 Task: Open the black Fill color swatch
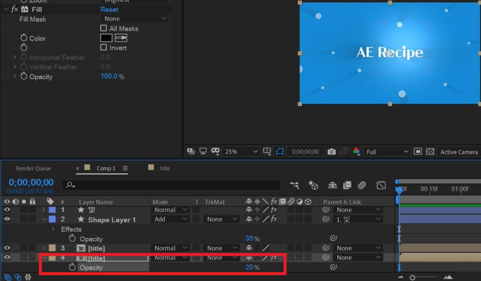[106, 38]
